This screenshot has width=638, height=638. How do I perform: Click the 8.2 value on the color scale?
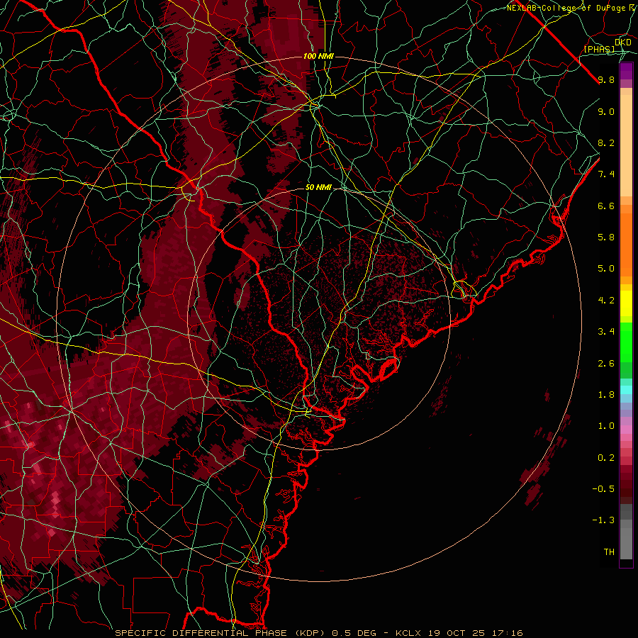[x=606, y=142]
